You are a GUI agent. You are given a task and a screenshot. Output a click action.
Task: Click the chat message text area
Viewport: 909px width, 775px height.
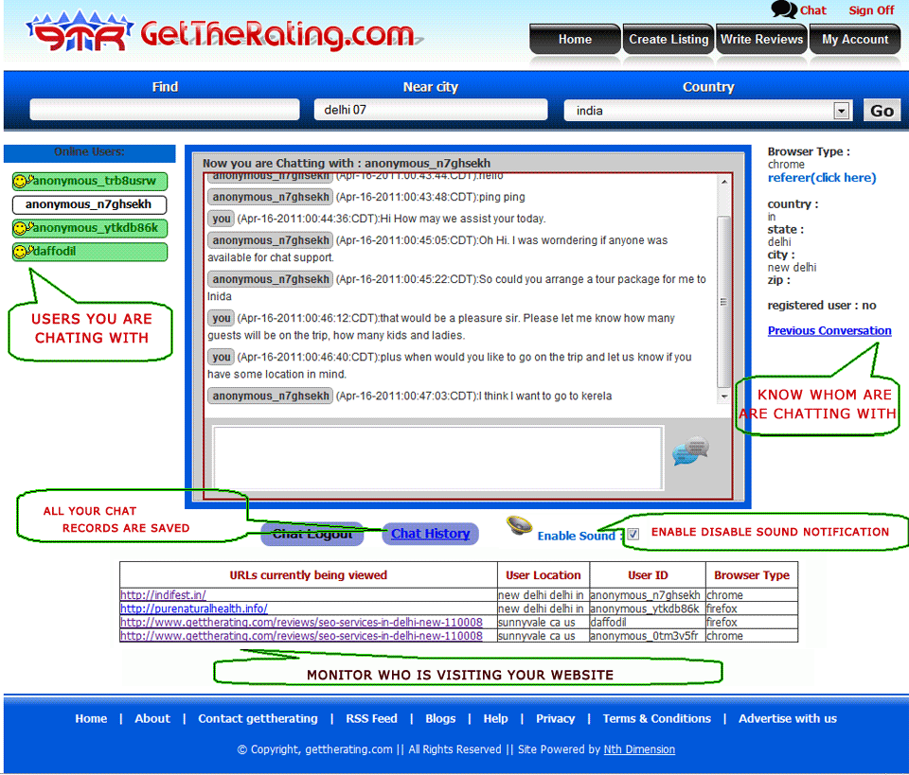(438, 458)
